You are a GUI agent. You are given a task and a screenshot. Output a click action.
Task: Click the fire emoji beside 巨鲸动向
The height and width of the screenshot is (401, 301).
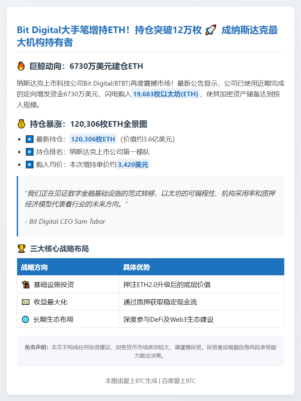pyautogui.click(x=21, y=66)
